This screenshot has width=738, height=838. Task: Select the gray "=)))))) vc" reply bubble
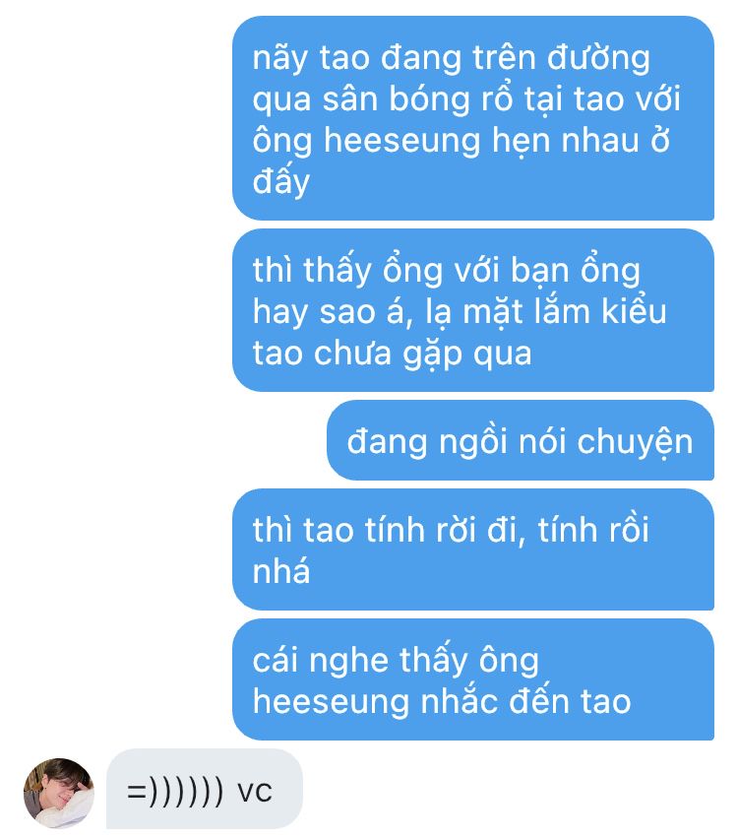pos(205,789)
